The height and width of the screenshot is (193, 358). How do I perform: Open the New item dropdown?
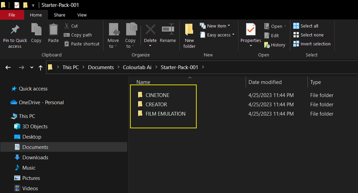point(215,26)
